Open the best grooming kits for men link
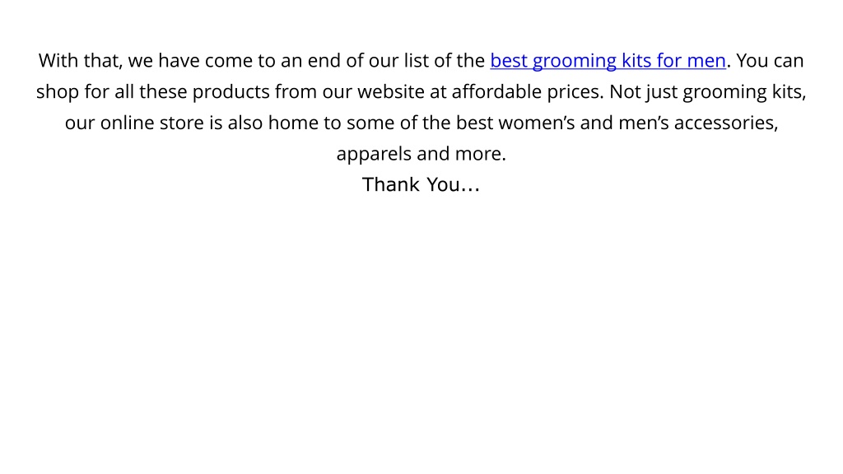This screenshot has height=474, width=843. [x=608, y=61]
